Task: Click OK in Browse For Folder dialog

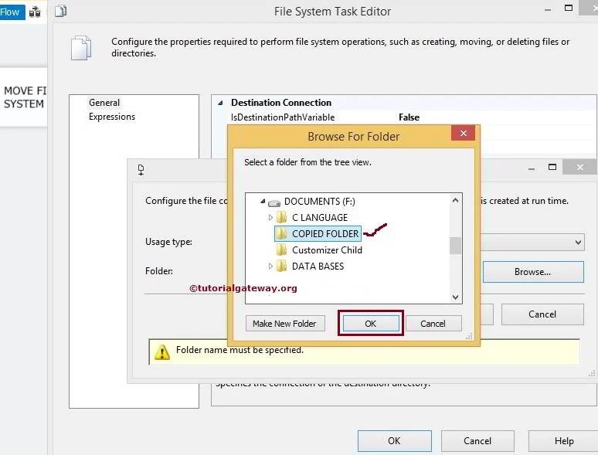Action: coord(371,324)
